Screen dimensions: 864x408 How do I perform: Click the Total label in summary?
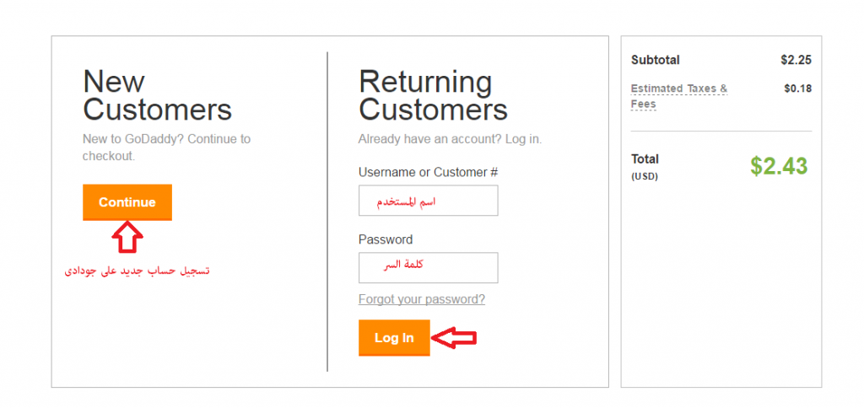click(x=645, y=158)
